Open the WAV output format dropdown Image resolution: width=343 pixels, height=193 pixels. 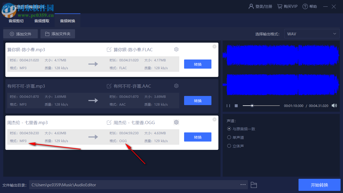coord(312,34)
